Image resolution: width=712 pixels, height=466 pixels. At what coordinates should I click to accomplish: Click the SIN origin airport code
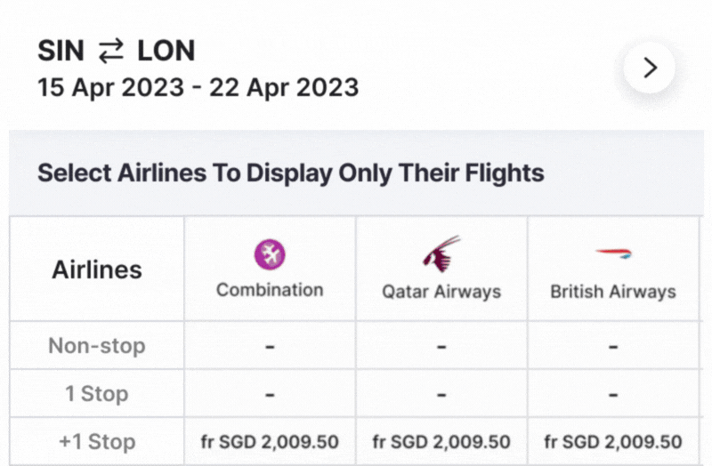[x=61, y=51]
